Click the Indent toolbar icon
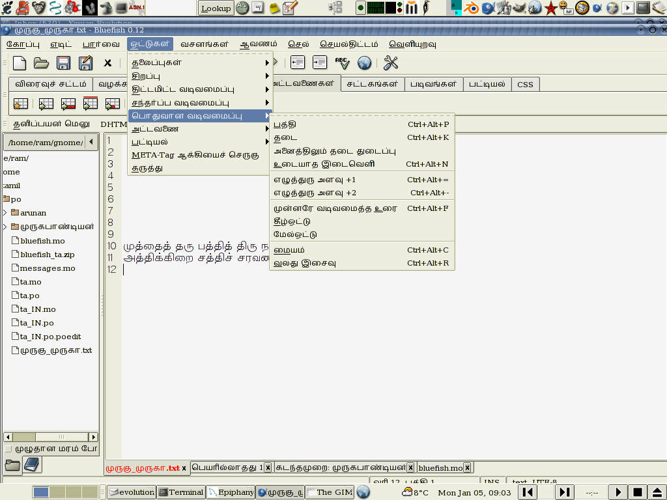667x500 pixels. click(x=319, y=62)
